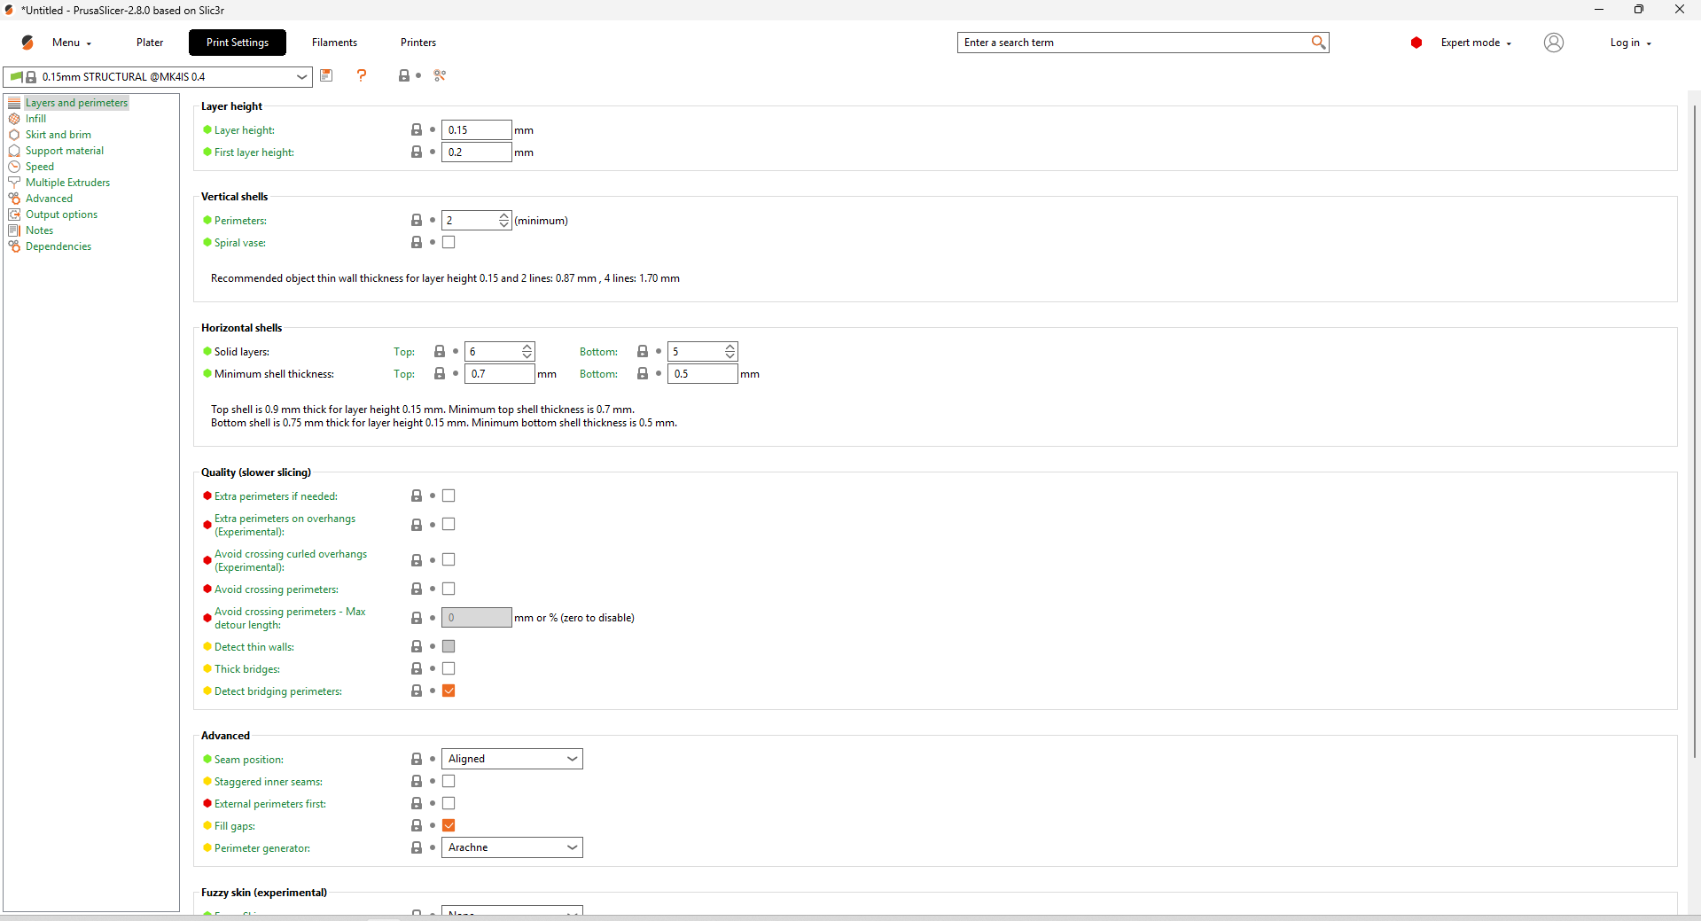
Task: Click the PrusaSlicer logo beside Menu
Action: pos(28,43)
